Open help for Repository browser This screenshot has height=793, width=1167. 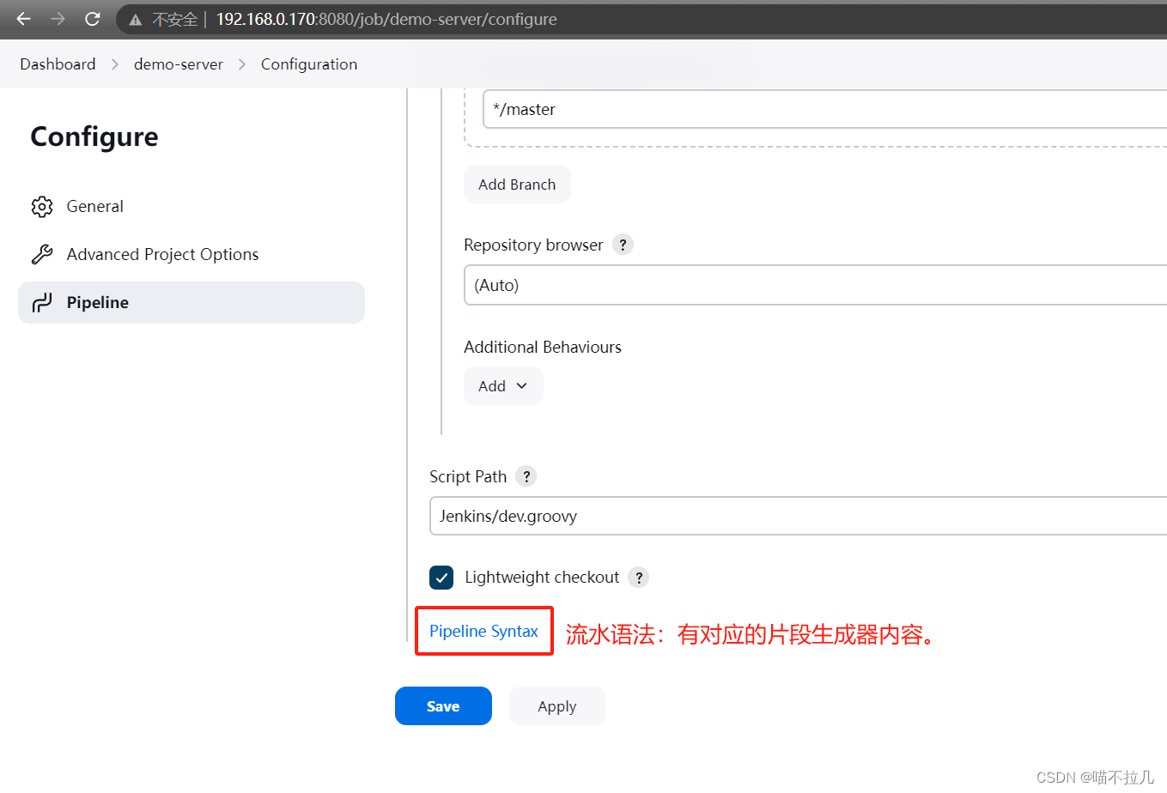pos(623,245)
